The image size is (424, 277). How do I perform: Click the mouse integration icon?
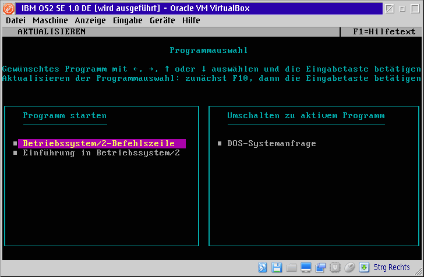(x=349, y=267)
